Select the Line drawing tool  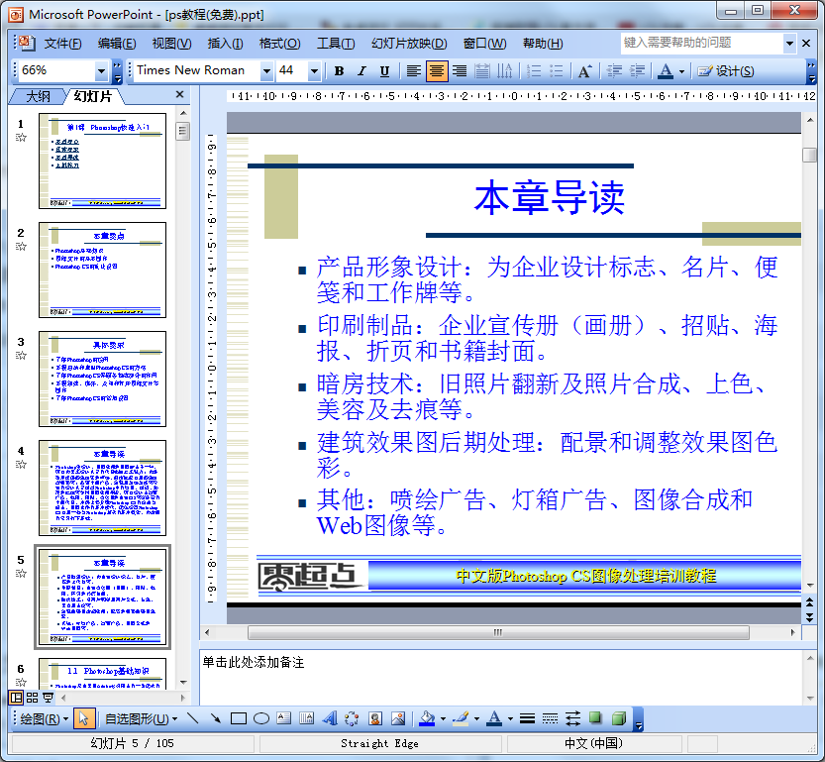point(192,718)
